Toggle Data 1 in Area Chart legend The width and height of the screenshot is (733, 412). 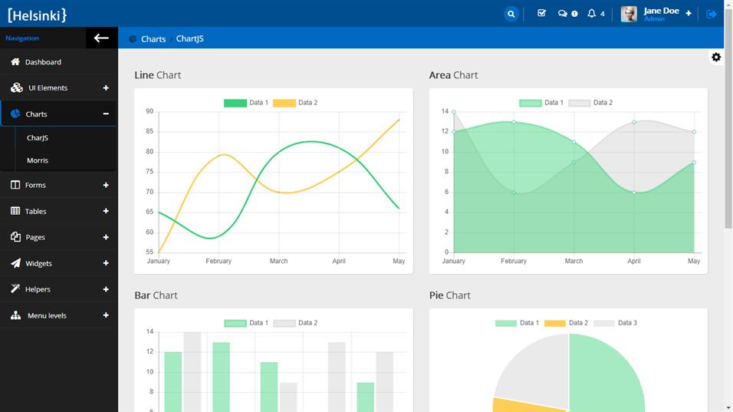click(x=541, y=102)
